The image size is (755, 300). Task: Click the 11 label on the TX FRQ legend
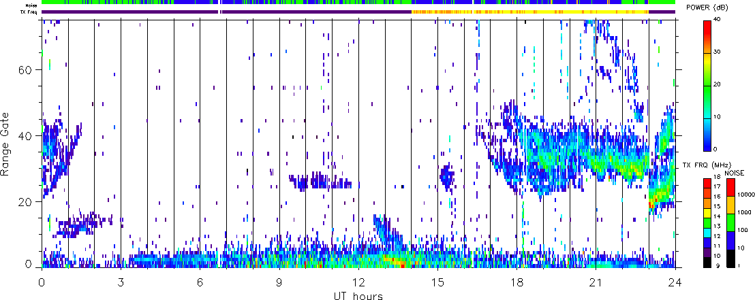pyautogui.click(x=717, y=246)
